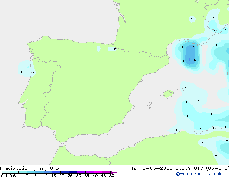Pick the legend swatch between 20 and 25
Screen dimensions: 229x177
coord(65,172)
